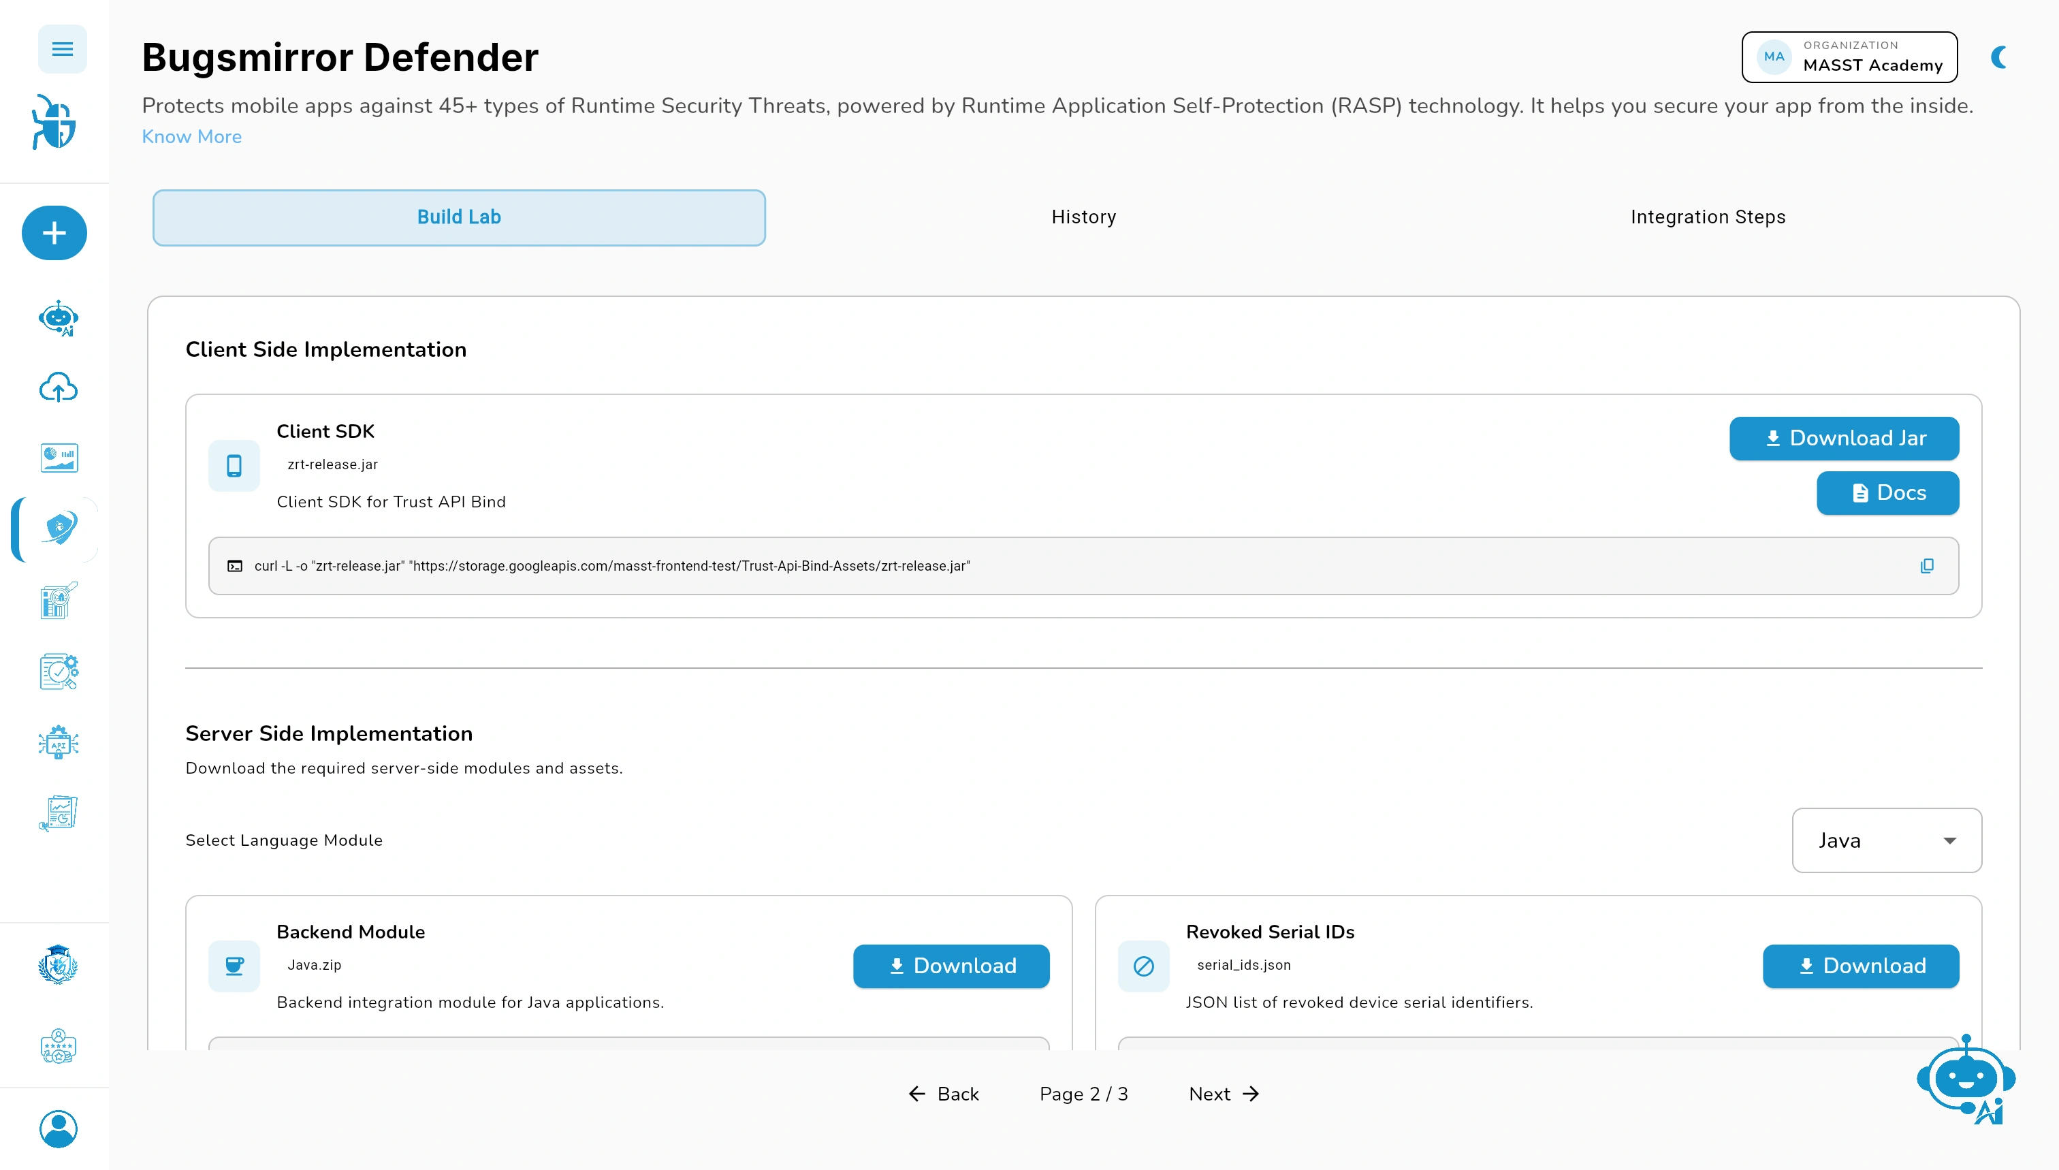Open the Java language module dropdown
Screen dimensions: 2059x1170
coord(1886,840)
